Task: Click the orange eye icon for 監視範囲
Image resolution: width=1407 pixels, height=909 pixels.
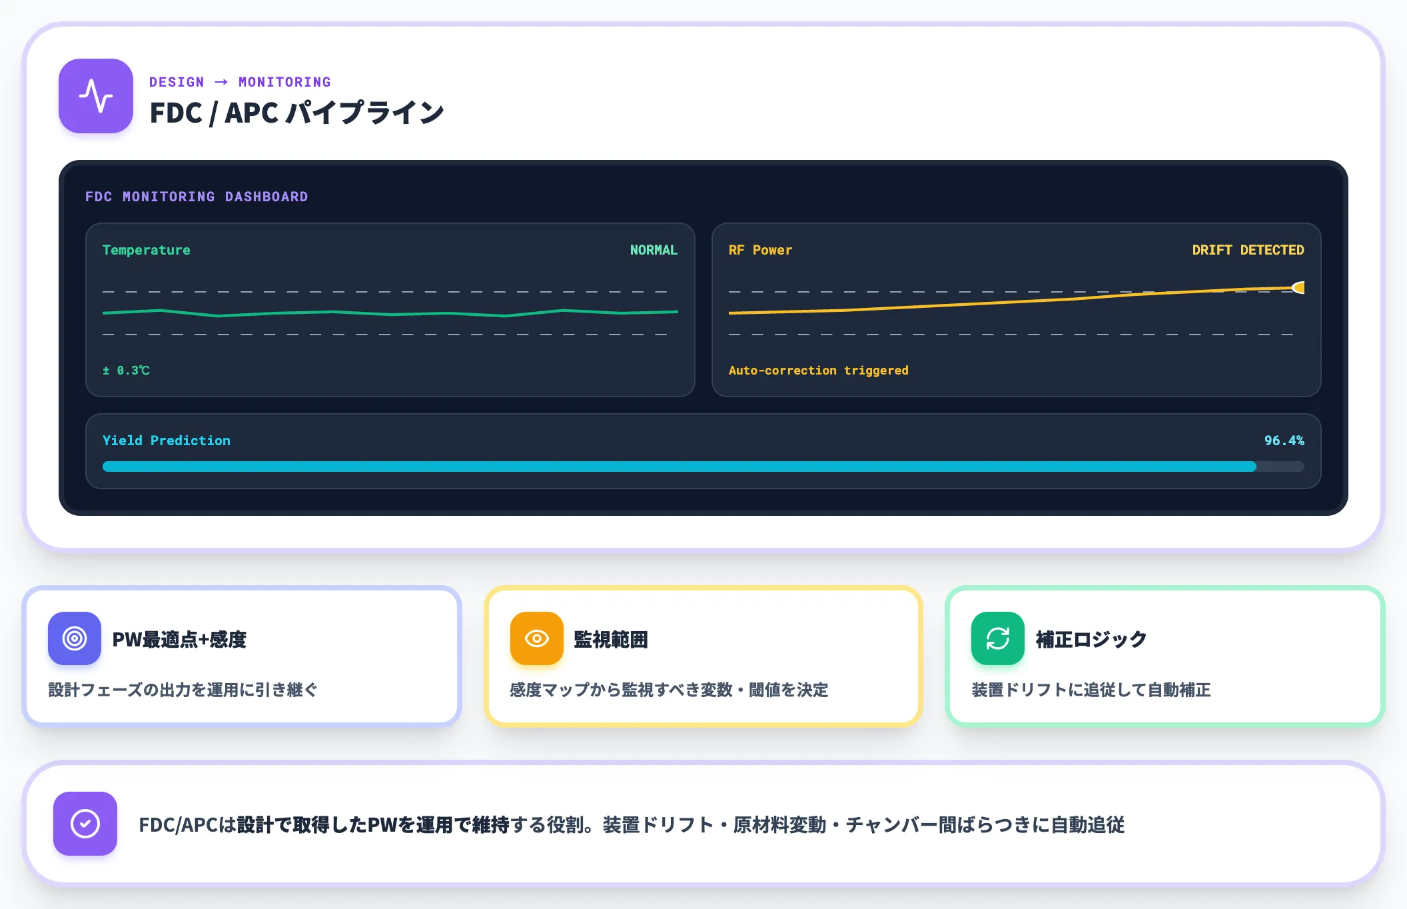Action: click(x=537, y=638)
